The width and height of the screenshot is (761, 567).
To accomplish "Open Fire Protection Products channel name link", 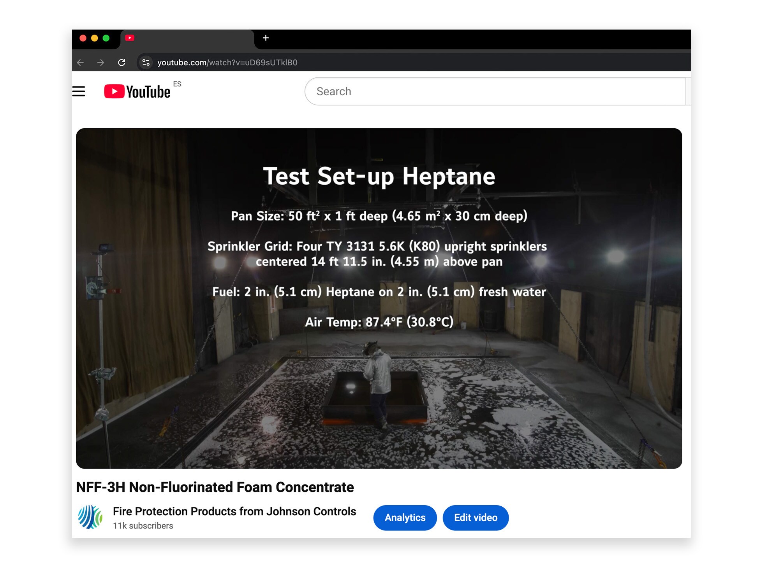I will pos(234,511).
